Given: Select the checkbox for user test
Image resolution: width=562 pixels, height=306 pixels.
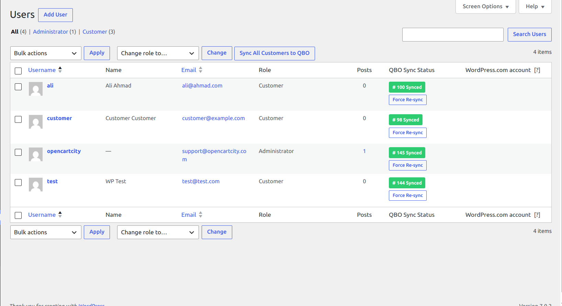Looking at the screenshot, I should (x=18, y=183).
